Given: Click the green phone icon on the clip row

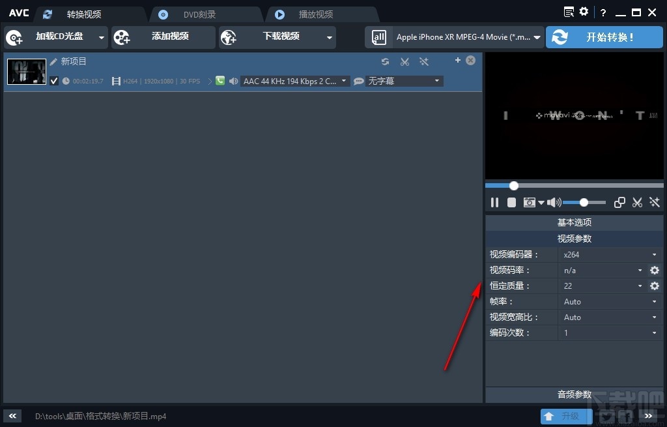Looking at the screenshot, I should point(220,81).
